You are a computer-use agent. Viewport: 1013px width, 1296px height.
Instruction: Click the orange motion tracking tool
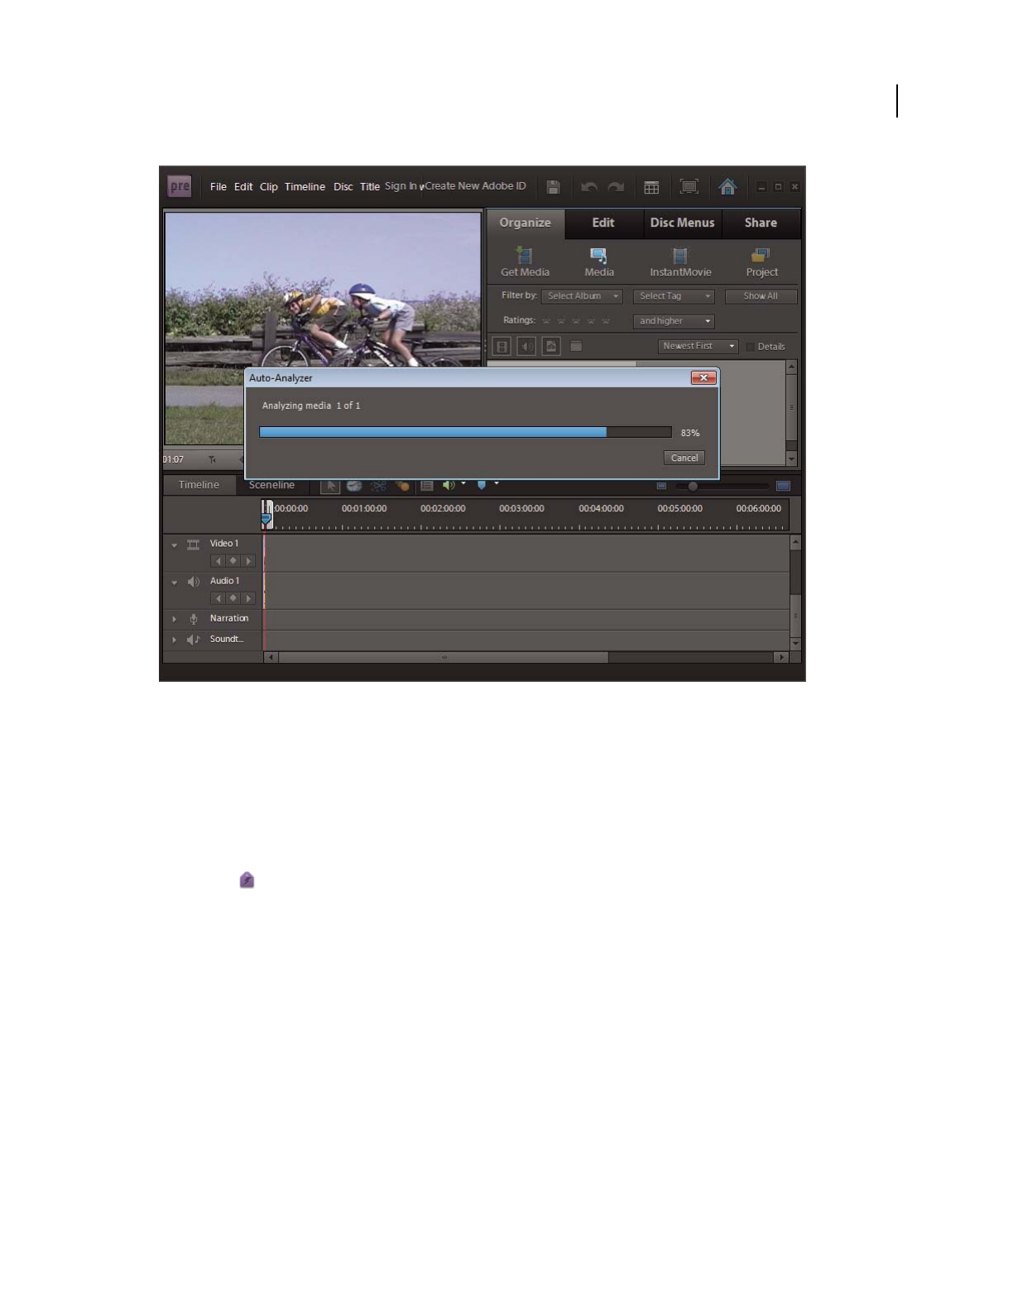pos(402,486)
